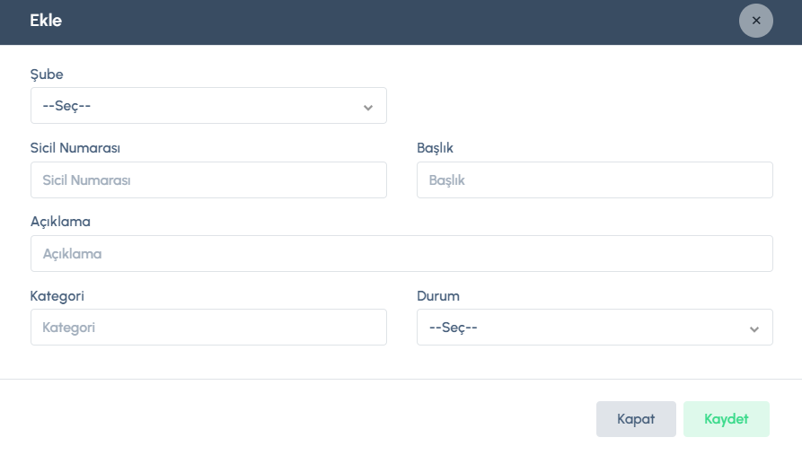Focus the Açıklama text field
Screen dimensions: 802x455
coord(401,254)
